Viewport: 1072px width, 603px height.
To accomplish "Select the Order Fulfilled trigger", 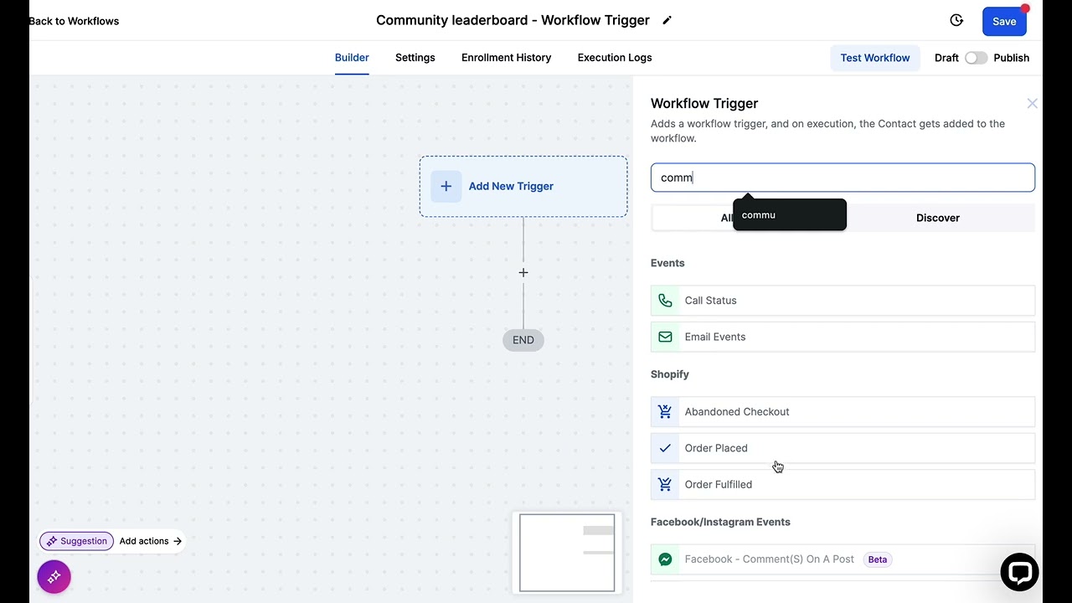I will (x=843, y=485).
